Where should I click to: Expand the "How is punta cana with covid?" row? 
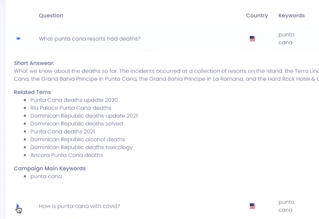click(x=18, y=206)
